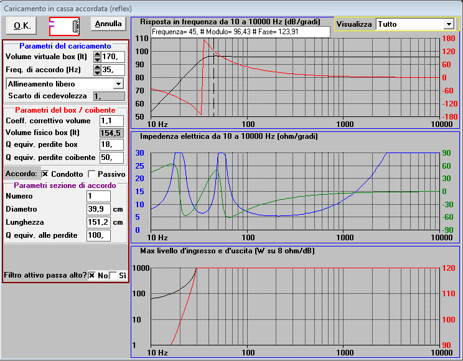
Task: Click the Lunghezza field
Action: tap(98, 222)
